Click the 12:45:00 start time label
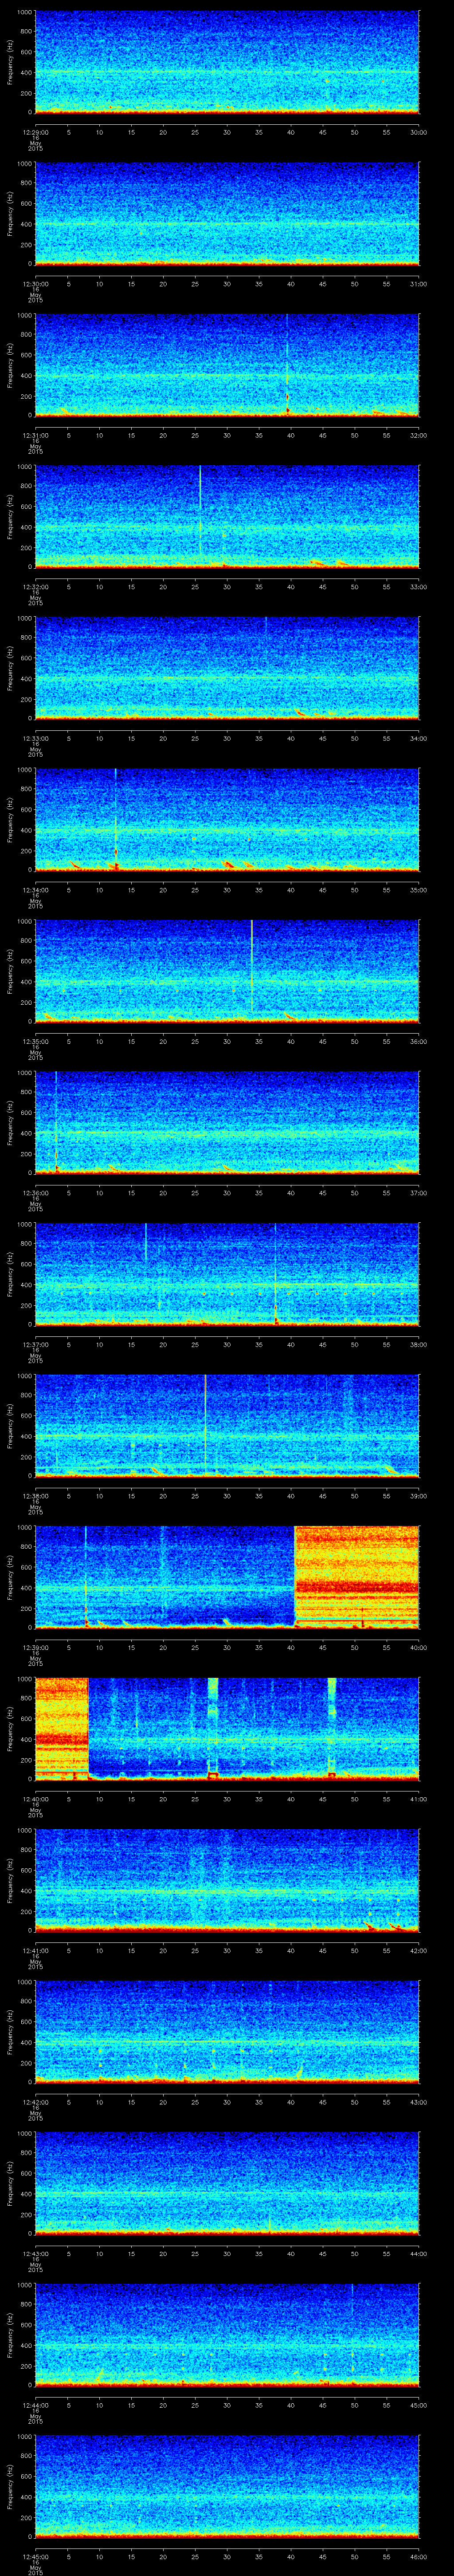 [35, 2556]
